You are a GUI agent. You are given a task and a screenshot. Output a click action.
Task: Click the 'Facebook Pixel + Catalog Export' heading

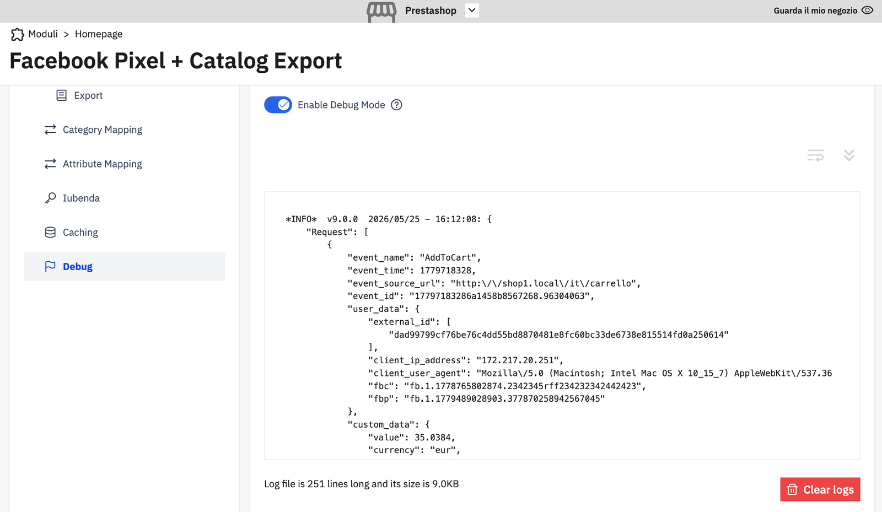tap(176, 61)
